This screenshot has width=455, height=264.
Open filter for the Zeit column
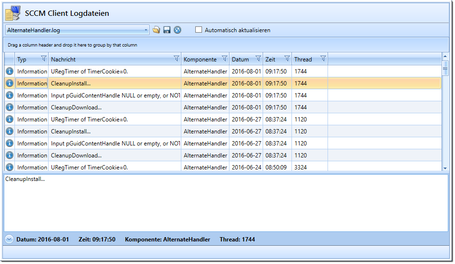point(287,59)
